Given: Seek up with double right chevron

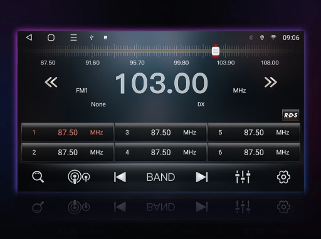Looking at the screenshot, I should pos(271,82).
